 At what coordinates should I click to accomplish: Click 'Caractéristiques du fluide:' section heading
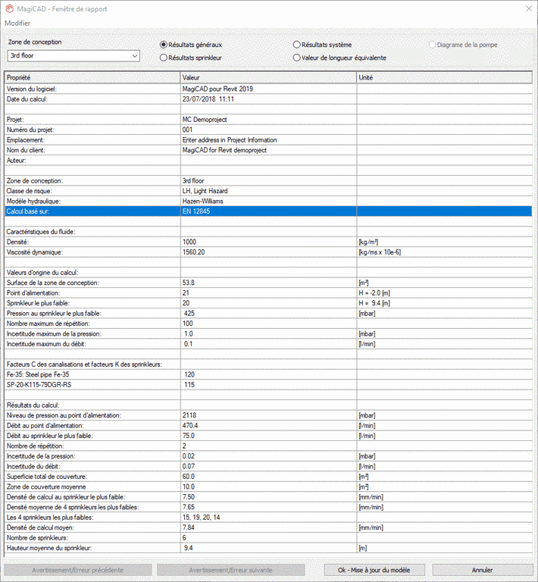point(41,232)
